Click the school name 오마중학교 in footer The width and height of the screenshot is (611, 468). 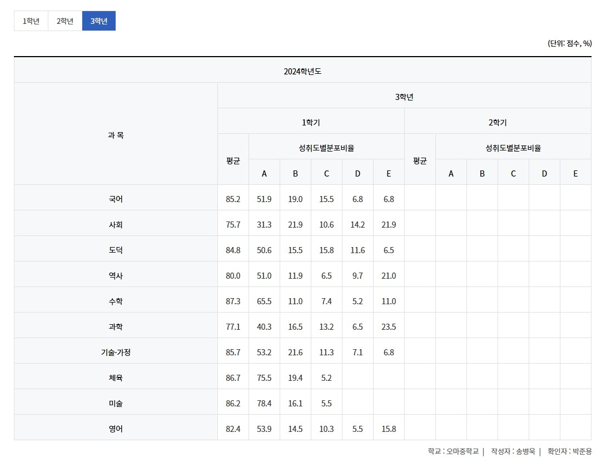pos(463,451)
